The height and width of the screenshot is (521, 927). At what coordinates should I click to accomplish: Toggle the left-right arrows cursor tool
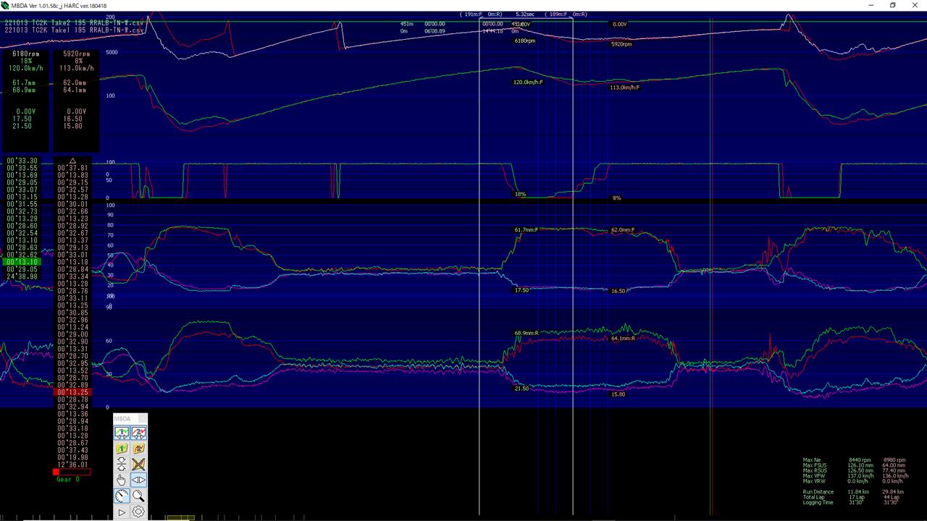[138, 480]
